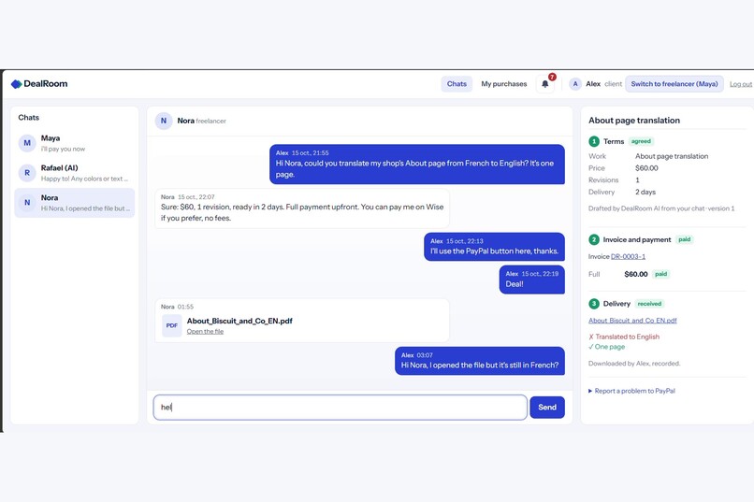Click the 'Chats' sidebar heading
Viewport: 754px width, 502px height.
tap(28, 118)
